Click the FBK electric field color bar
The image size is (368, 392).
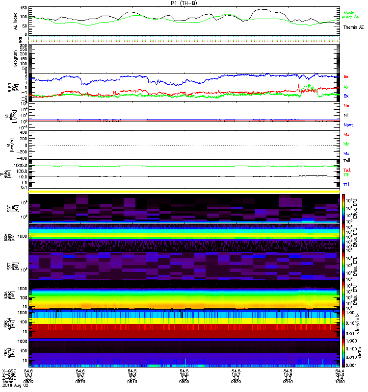point(343,324)
